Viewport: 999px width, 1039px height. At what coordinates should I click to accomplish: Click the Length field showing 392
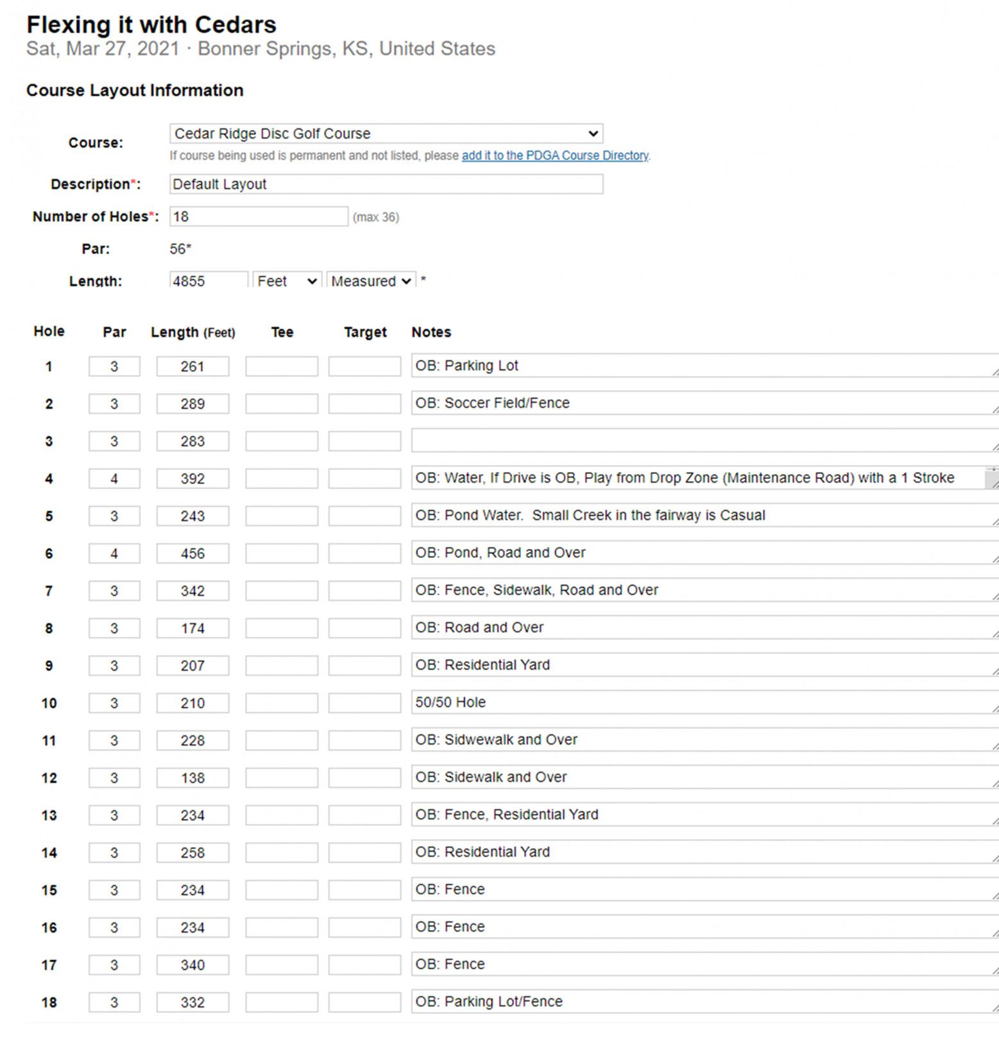[192, 478]
